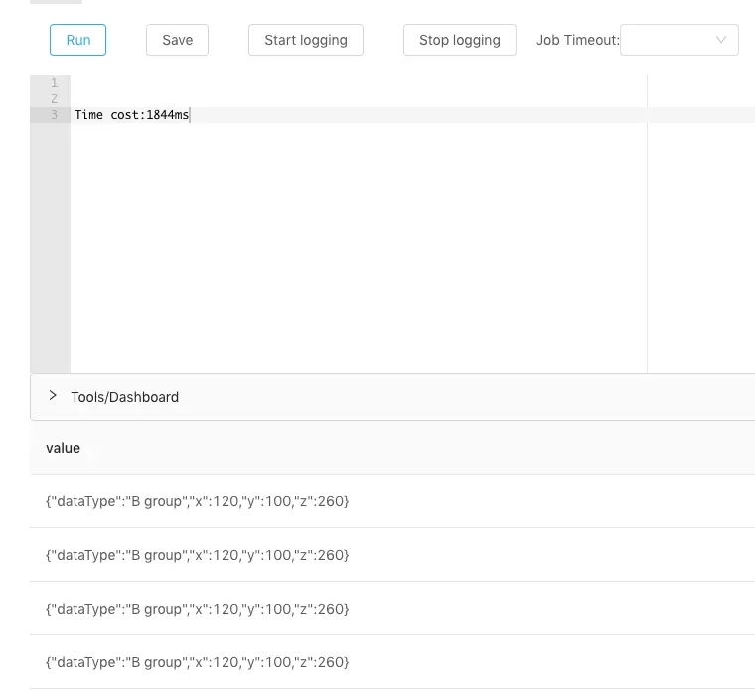Click the Run button
The image size is (755, 700).
point(77,40)
